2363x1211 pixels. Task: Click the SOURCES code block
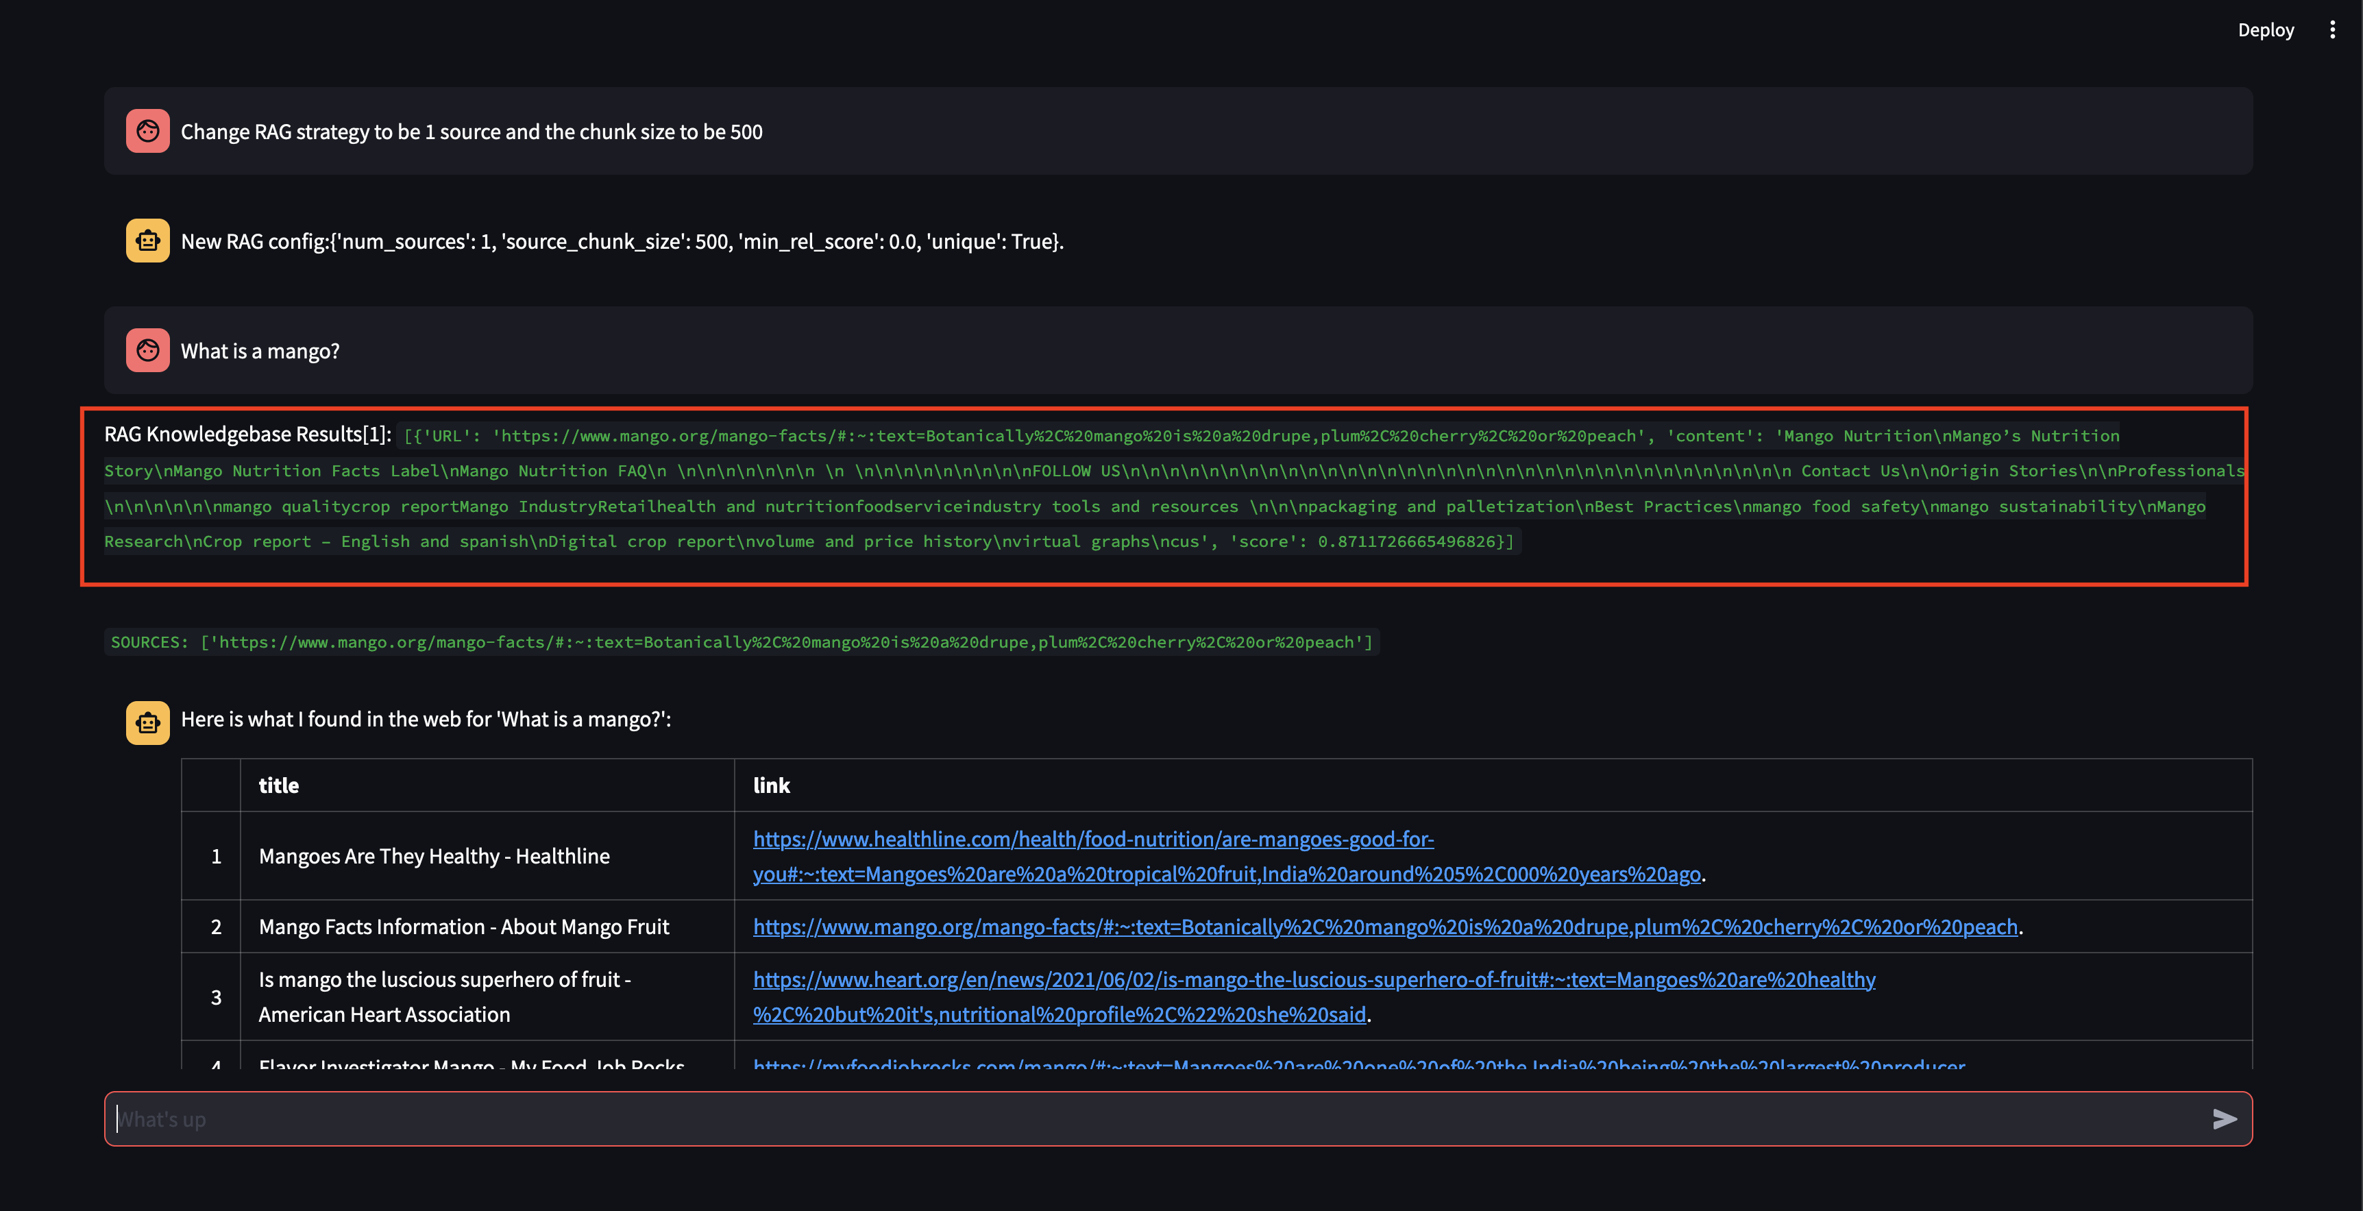(x=742, y=642)
